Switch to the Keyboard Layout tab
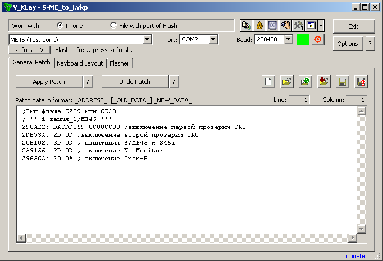383x261 pixels. 80,63
